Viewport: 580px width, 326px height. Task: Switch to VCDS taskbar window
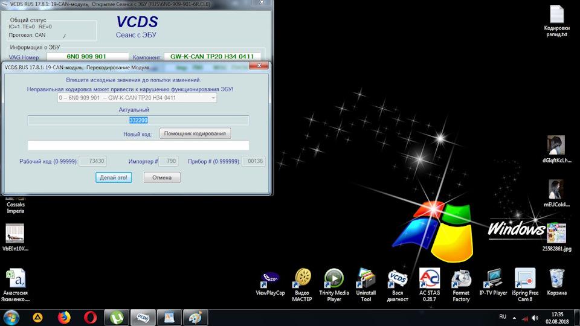(143, 318)
